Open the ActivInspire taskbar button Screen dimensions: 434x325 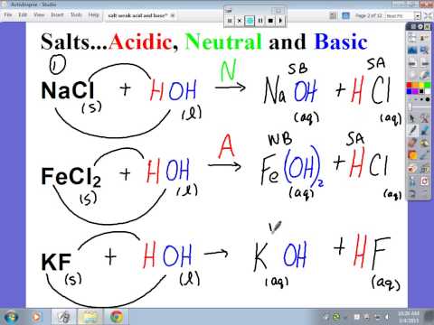click(63, 317)
